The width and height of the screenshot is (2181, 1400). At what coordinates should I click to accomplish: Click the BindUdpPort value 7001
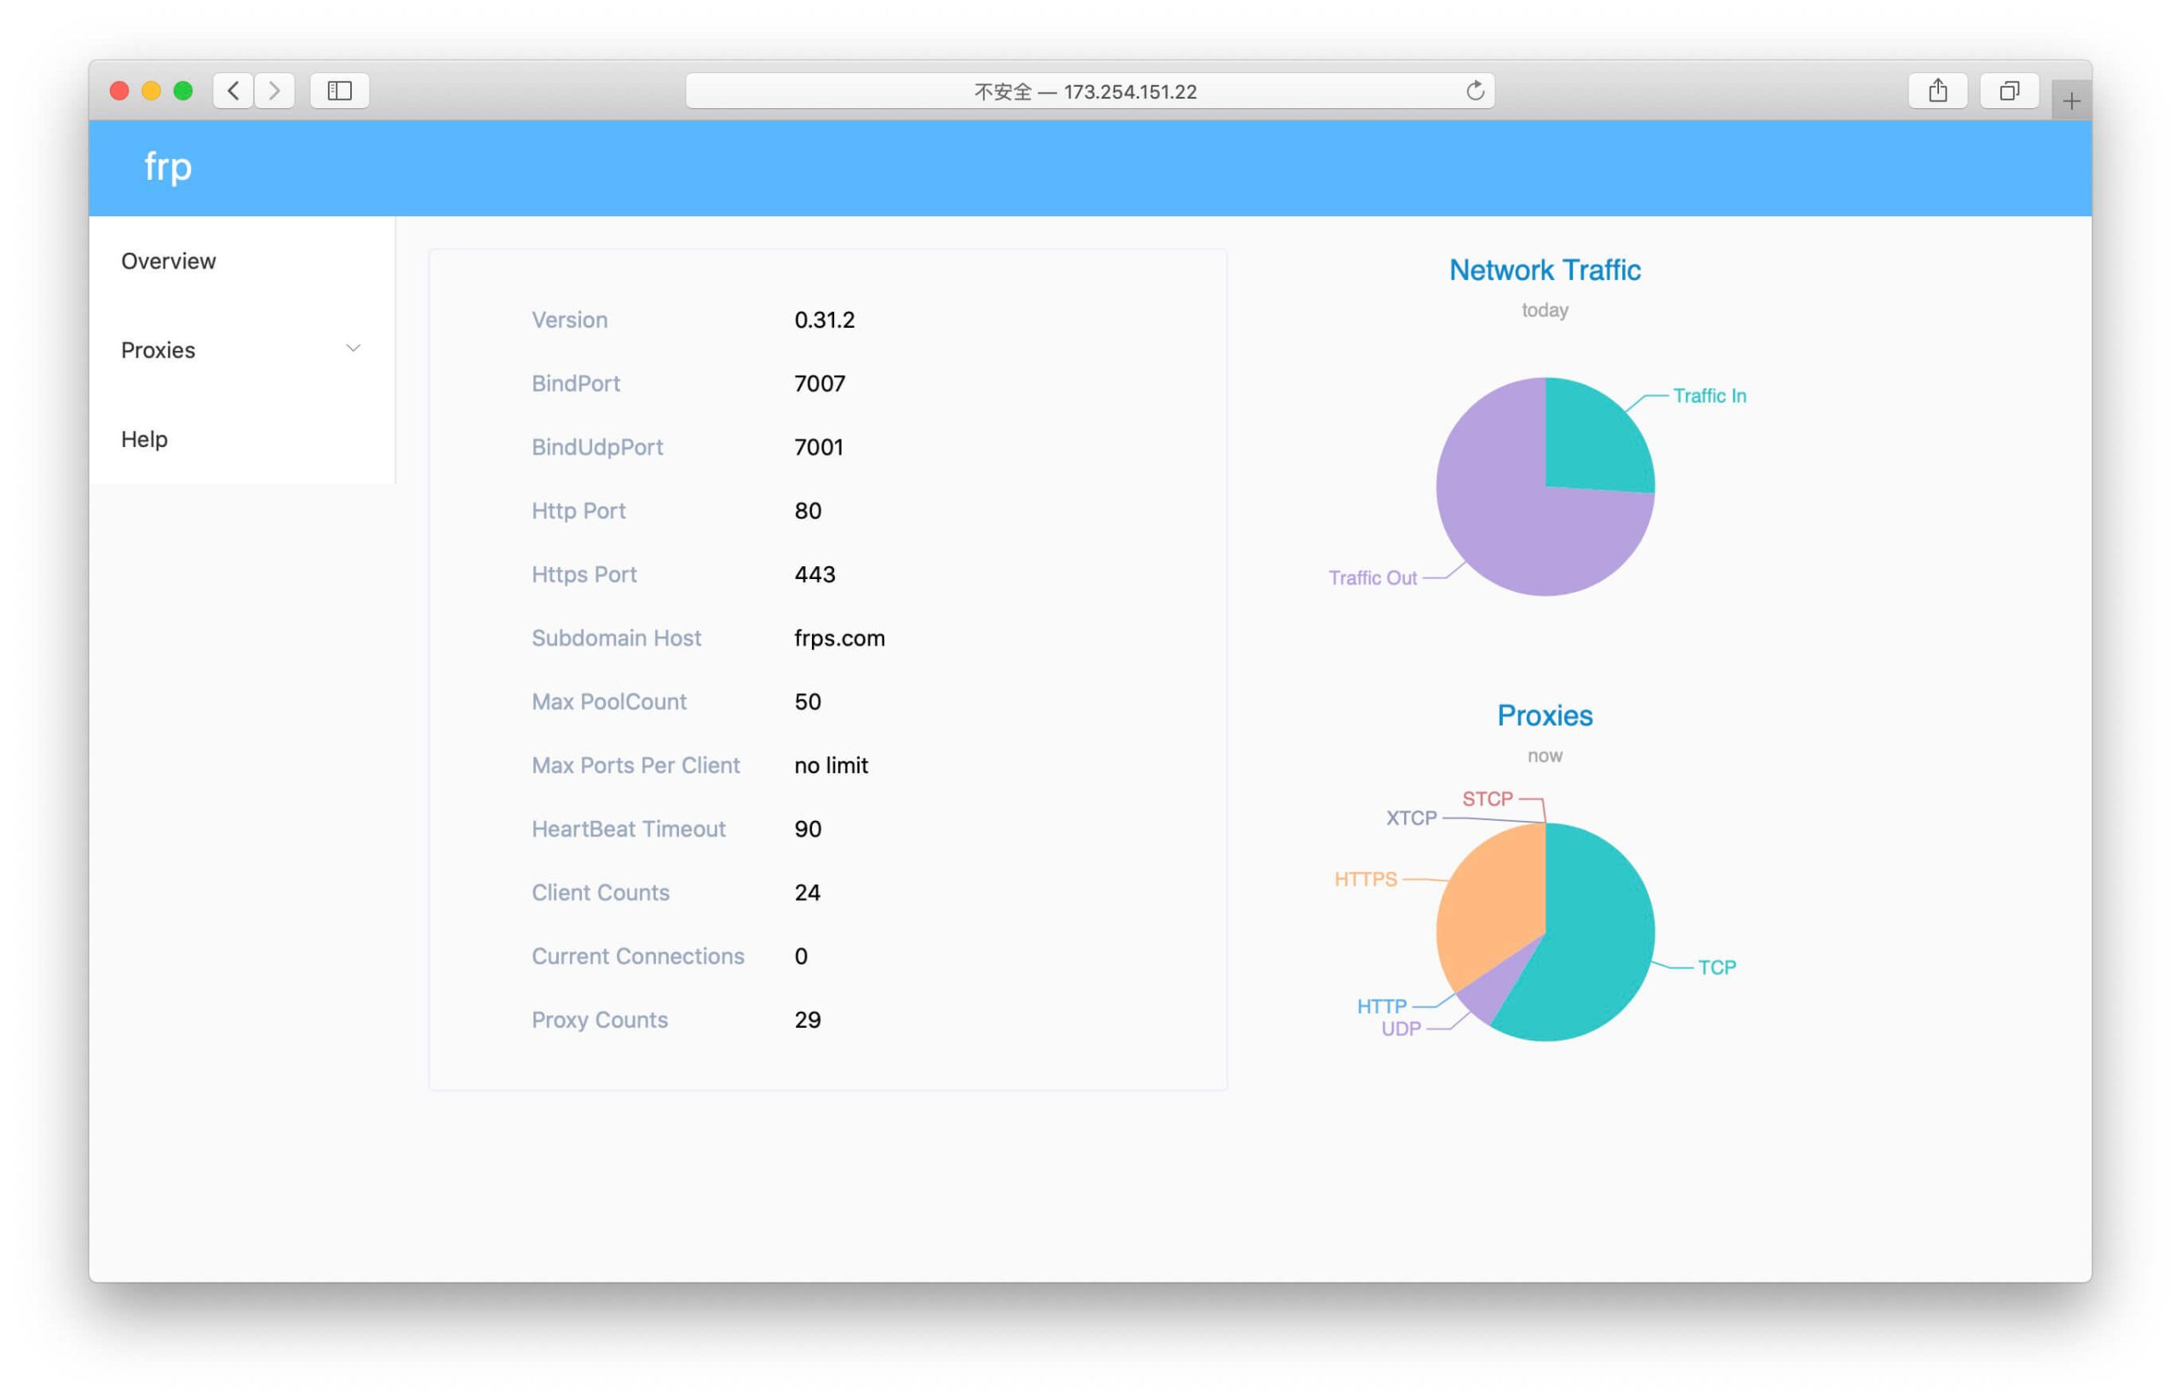click(x=819, y=447)
